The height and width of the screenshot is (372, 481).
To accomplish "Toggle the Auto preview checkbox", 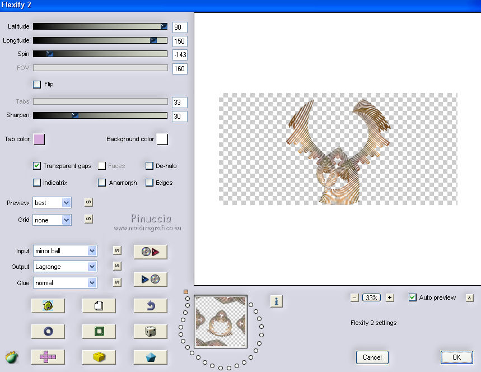I will click(x=413, y=297).
